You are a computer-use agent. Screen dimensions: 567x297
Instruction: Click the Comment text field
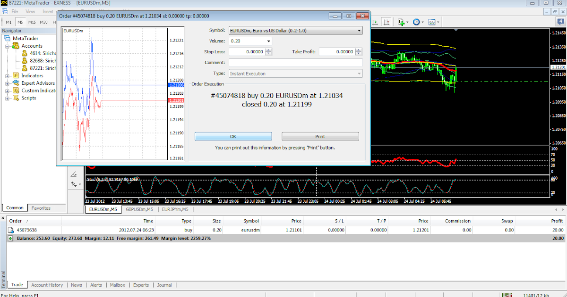coord(295,63)
